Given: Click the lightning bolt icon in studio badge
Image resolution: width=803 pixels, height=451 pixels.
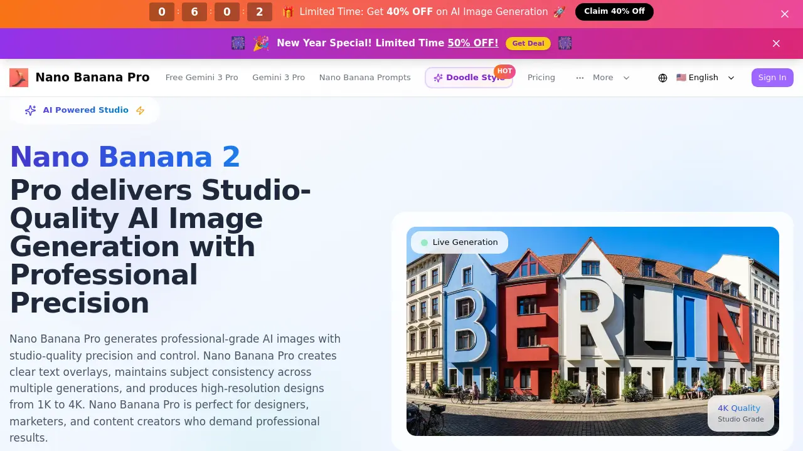Looking at the screenshot, I should 141,110.
